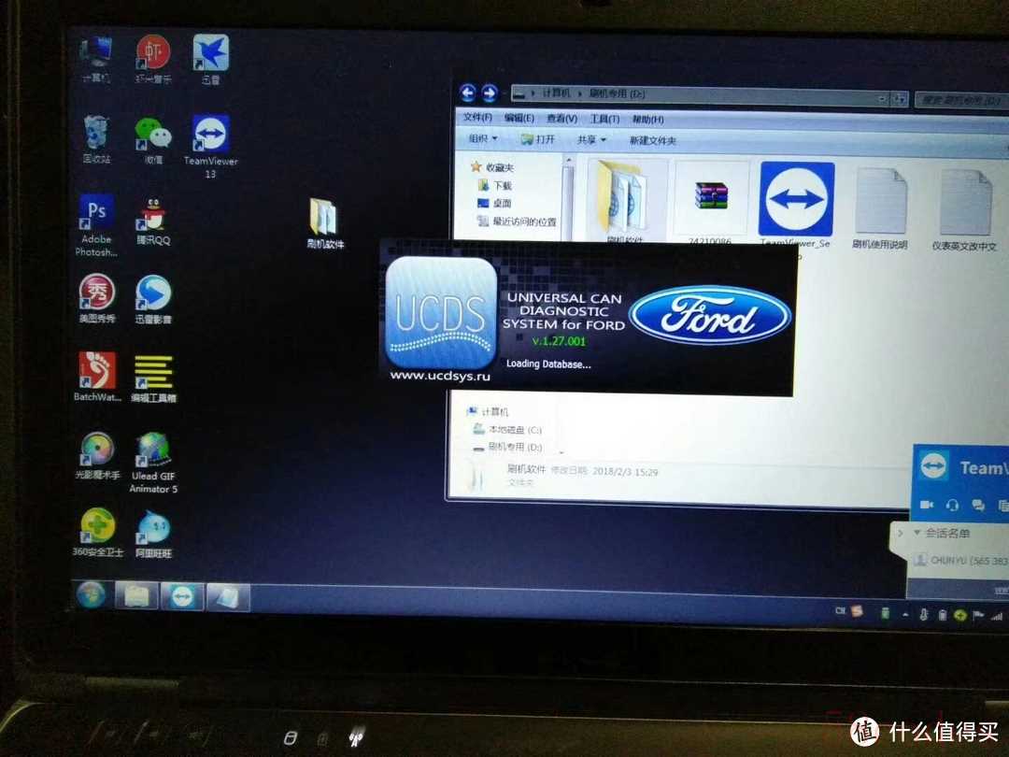Select 最近访问的位置 in the navigation pane
The height and width of the screenshot is (757, 1009).
pos(517,221)
